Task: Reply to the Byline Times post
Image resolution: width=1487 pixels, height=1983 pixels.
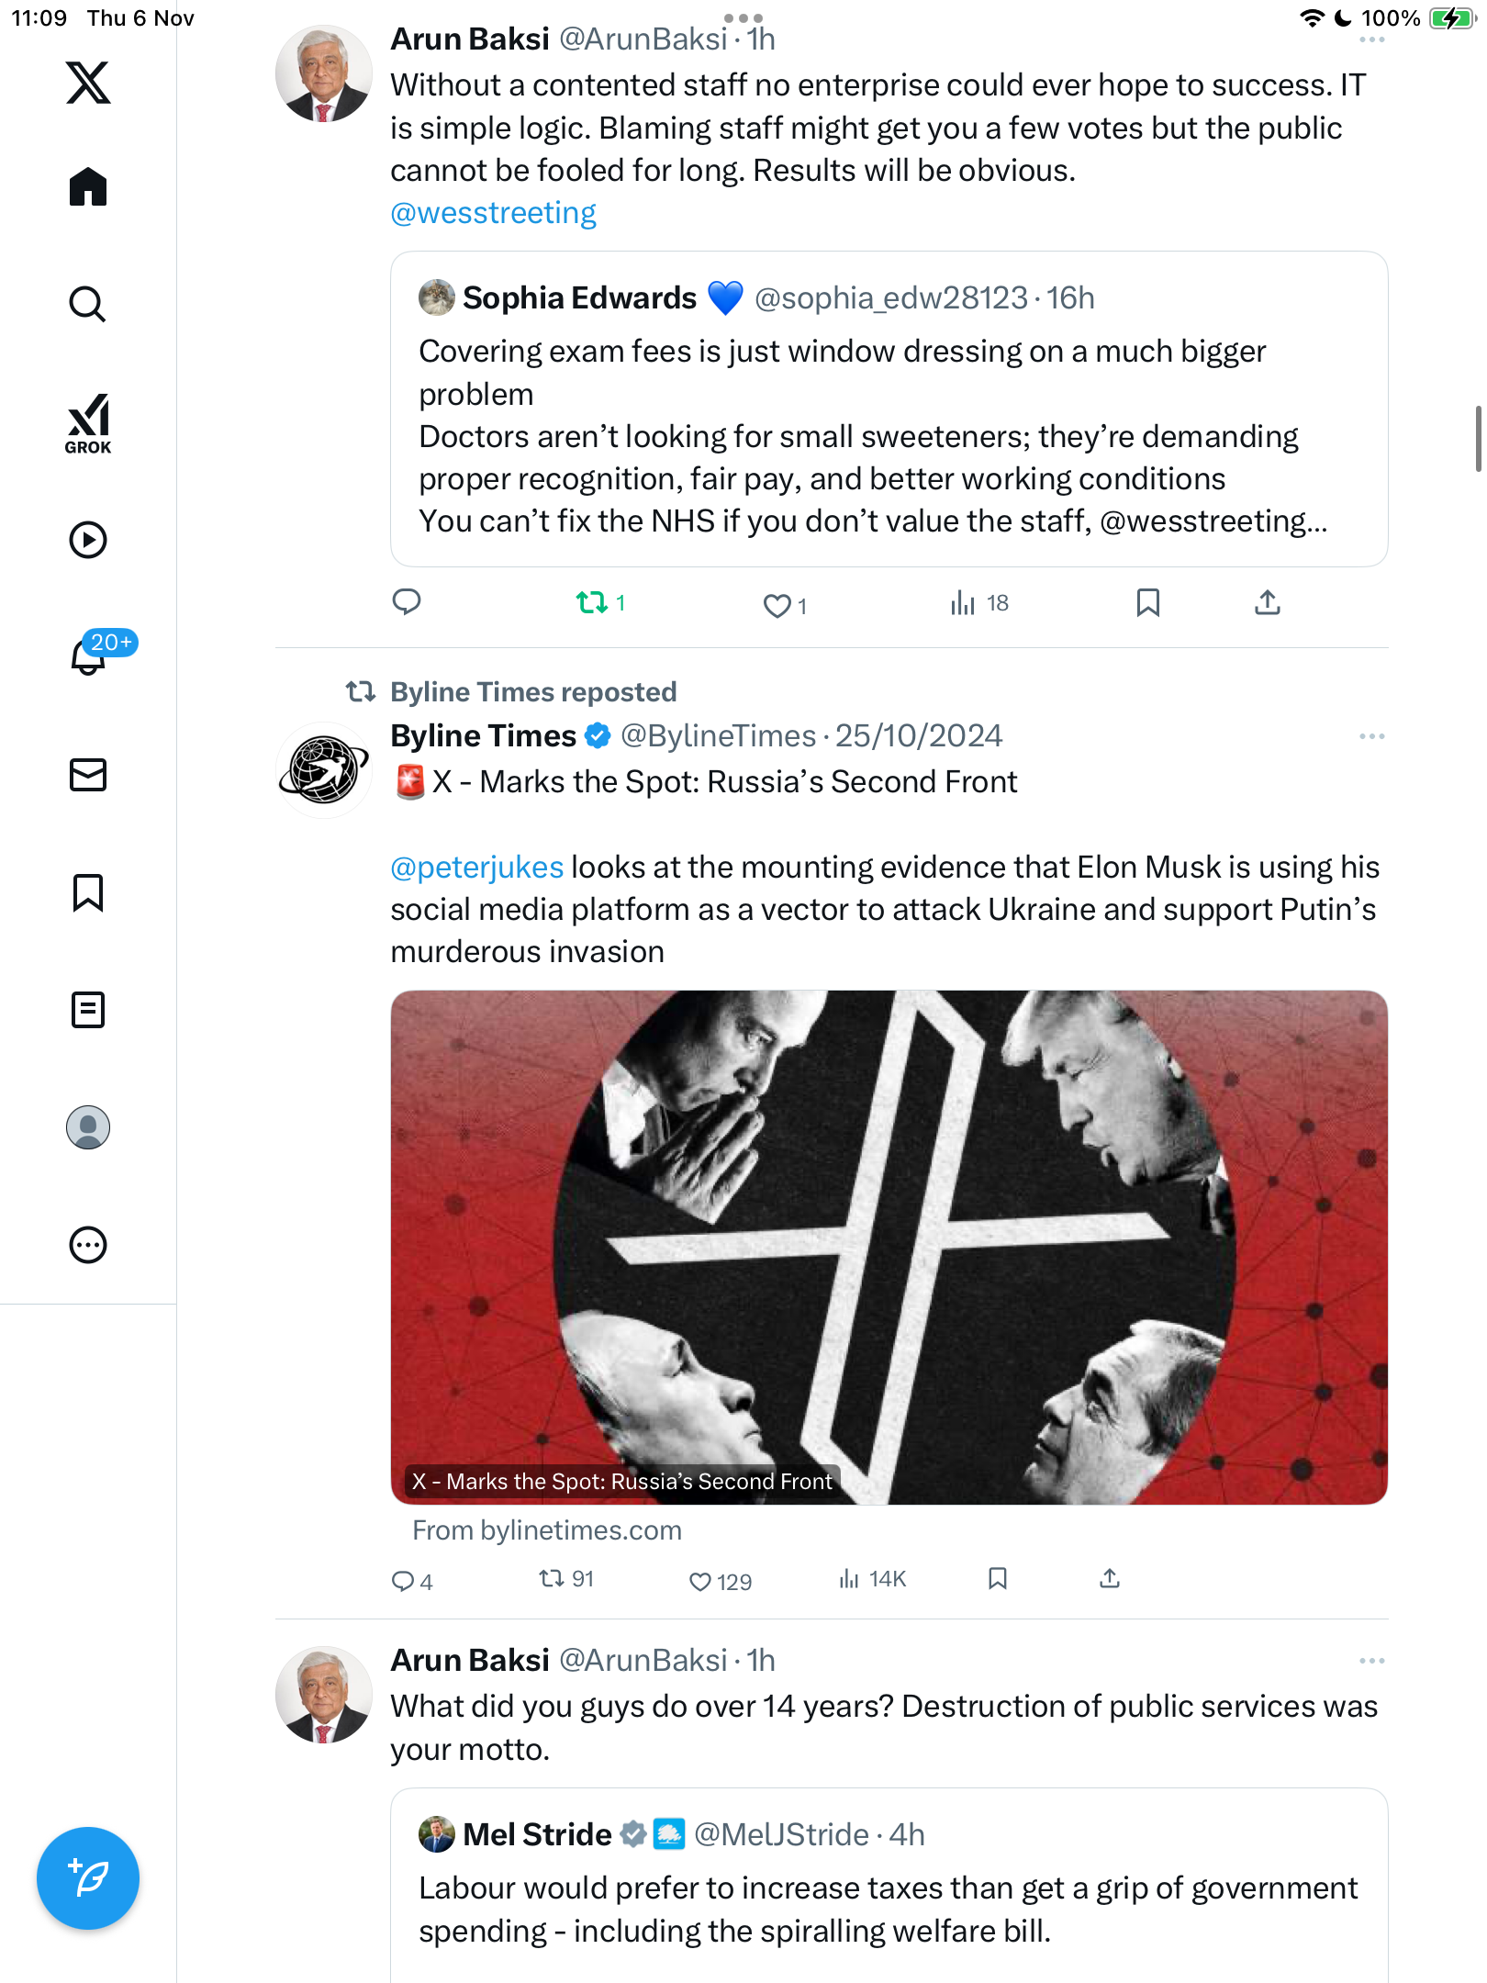Action: (x=403, y=1581)
